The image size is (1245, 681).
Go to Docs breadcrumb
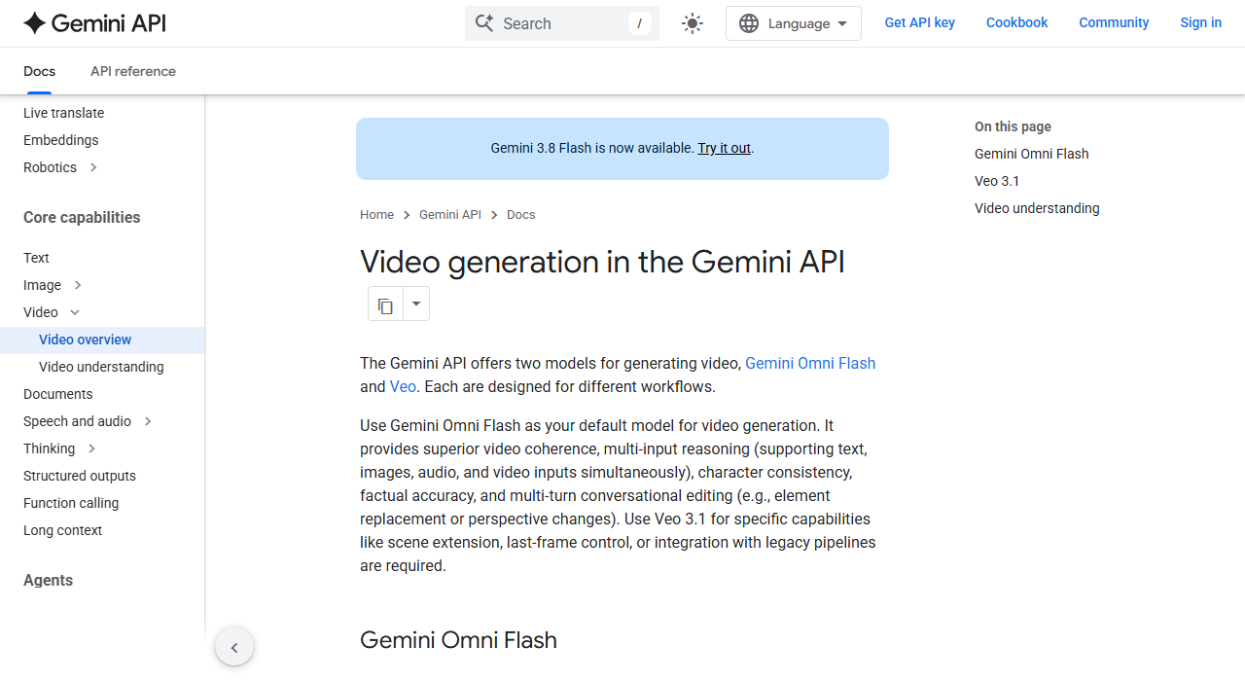(x=521, y=214)
